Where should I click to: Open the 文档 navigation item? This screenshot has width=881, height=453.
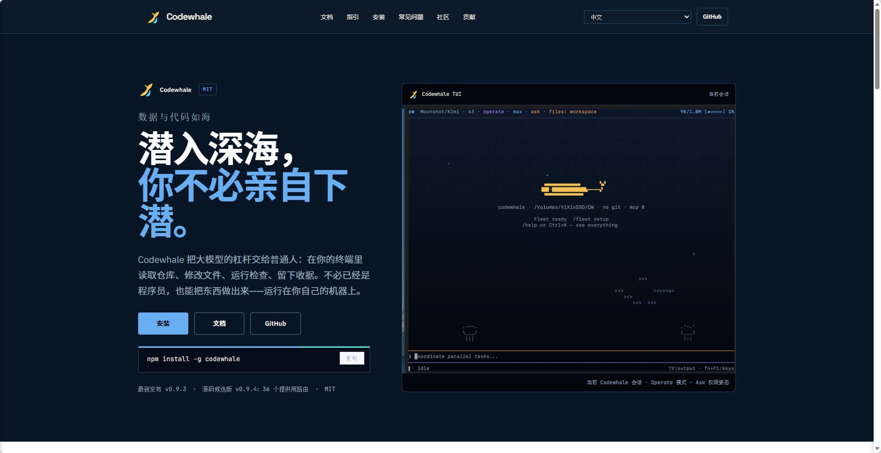(326, 17)
